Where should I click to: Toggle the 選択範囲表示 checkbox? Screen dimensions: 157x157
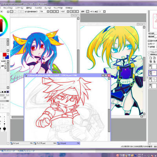(26, 12)
